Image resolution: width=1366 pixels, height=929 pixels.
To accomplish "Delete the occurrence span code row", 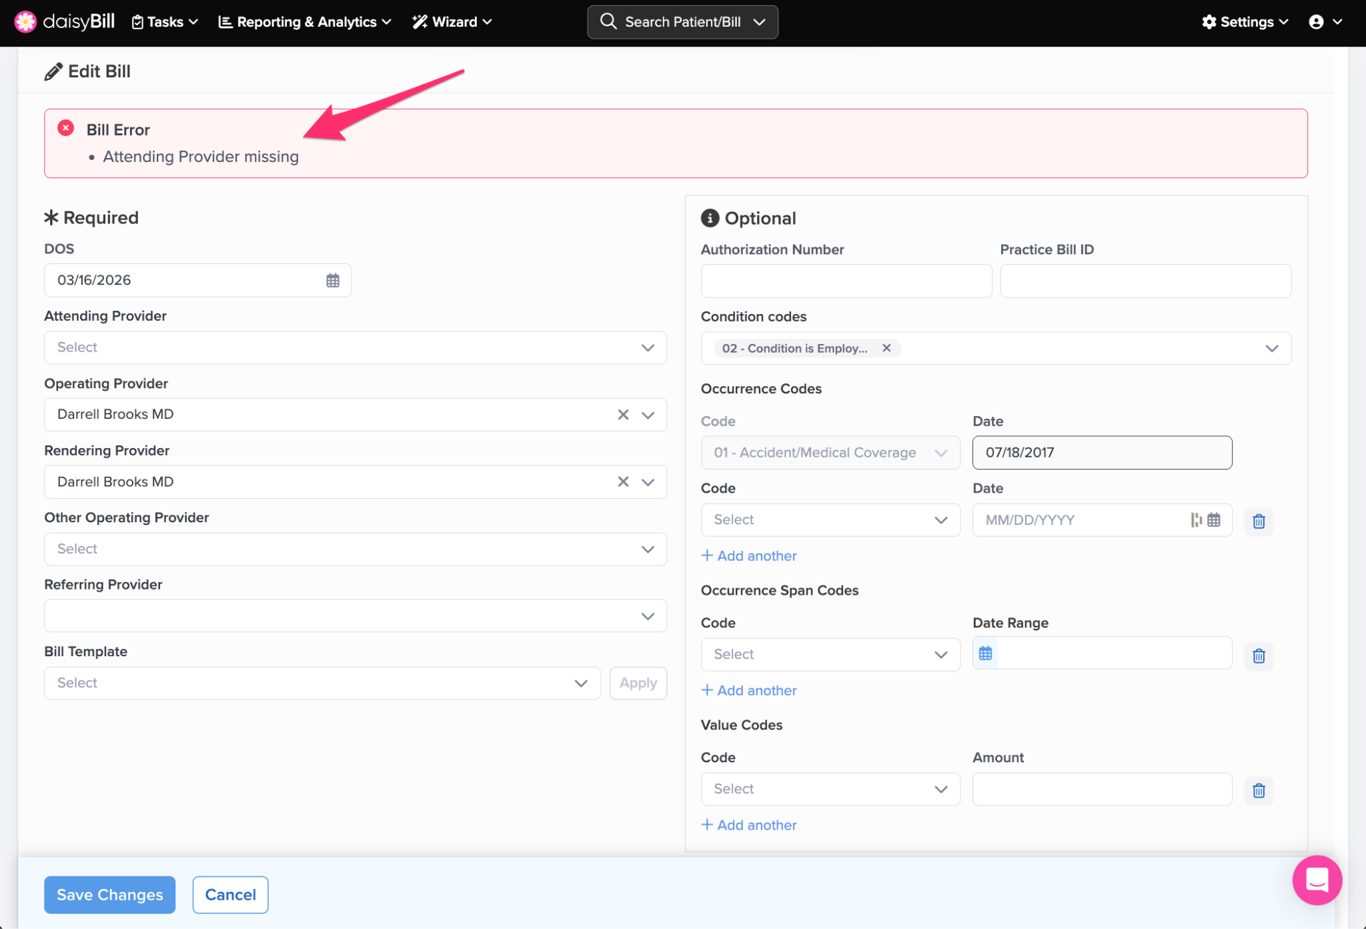I will pos(1259,656).
